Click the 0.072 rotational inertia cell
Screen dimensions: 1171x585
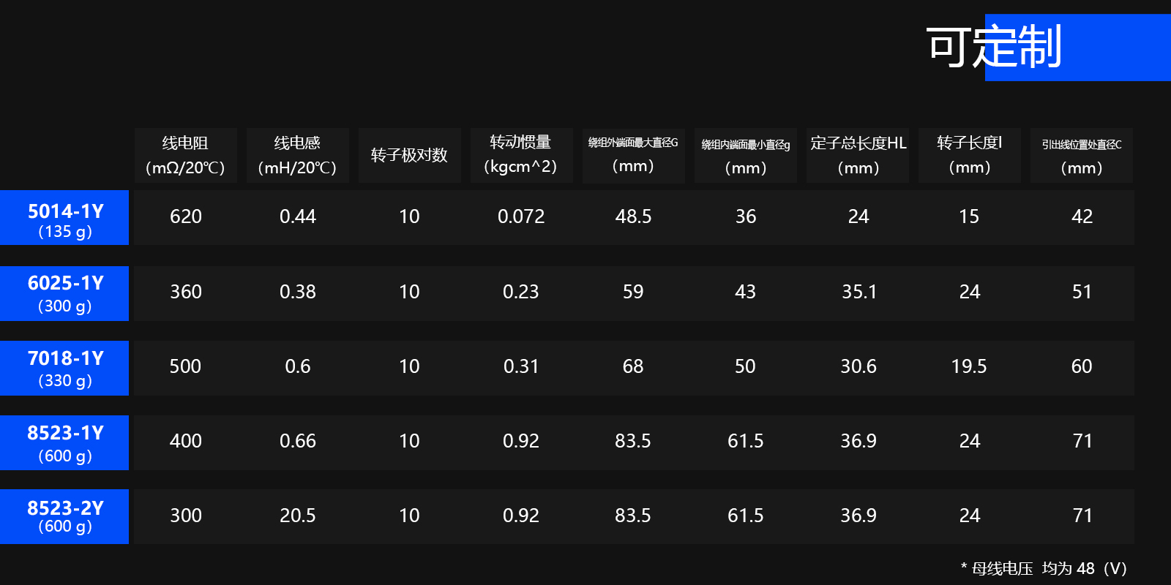520,216
